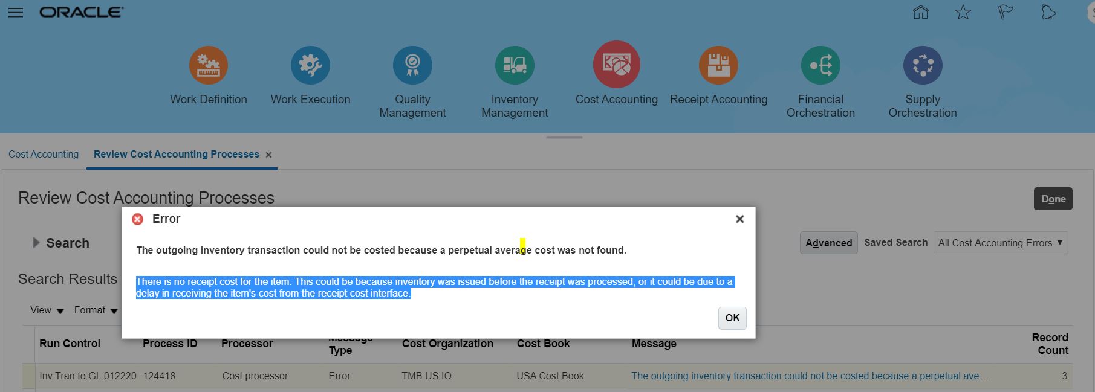Click the Error dialog red error icon
The image size is (1095, 392).
pos(138,219)
